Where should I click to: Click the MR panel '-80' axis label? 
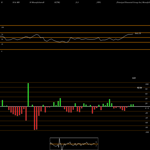coord(146,127)
